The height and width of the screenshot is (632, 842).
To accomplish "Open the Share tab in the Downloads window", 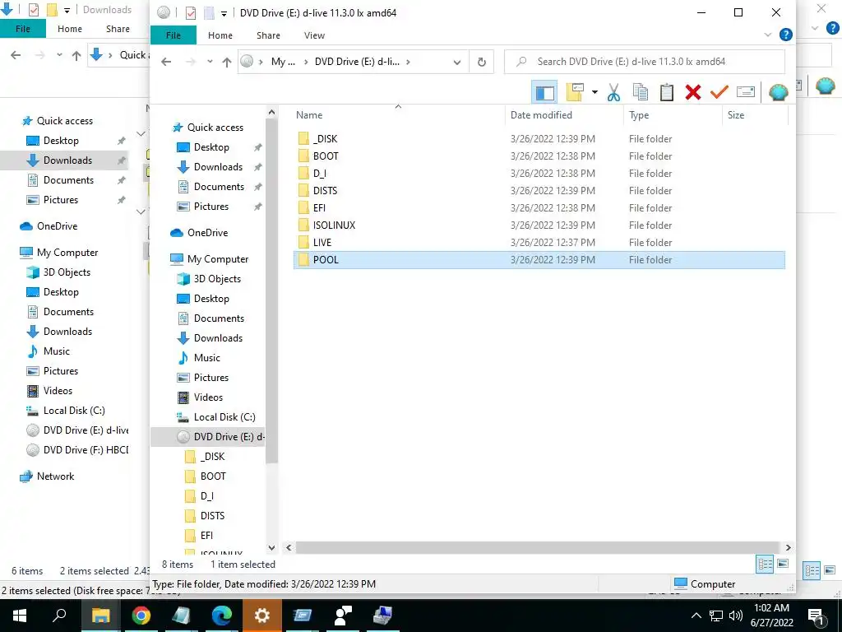I will [118, 29].
